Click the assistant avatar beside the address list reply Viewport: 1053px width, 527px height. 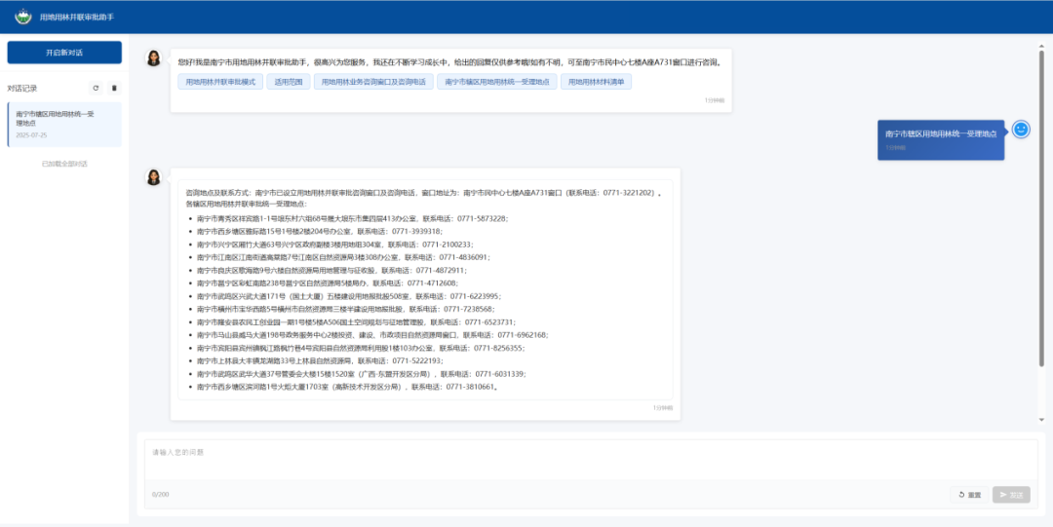[154, 177]
